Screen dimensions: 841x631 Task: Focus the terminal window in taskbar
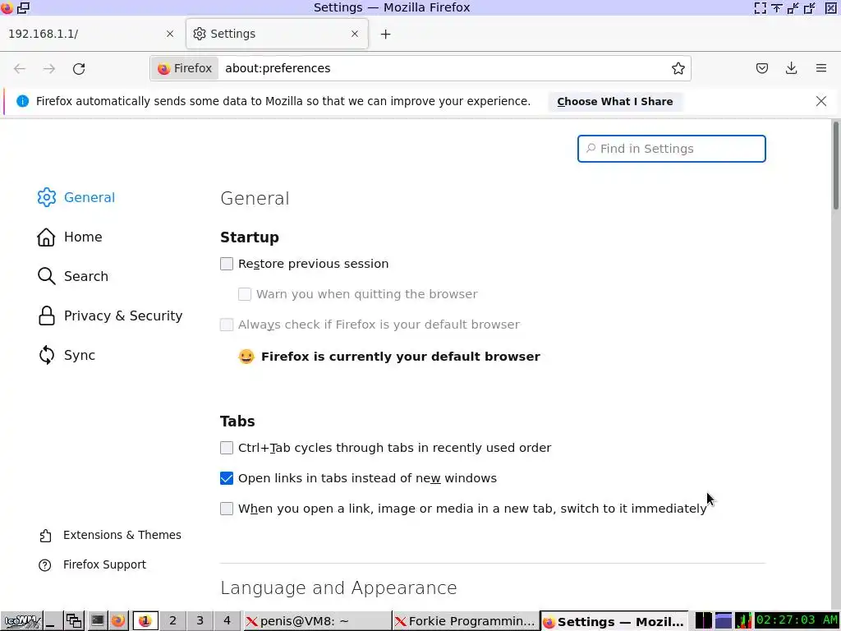tap(316, 621)
